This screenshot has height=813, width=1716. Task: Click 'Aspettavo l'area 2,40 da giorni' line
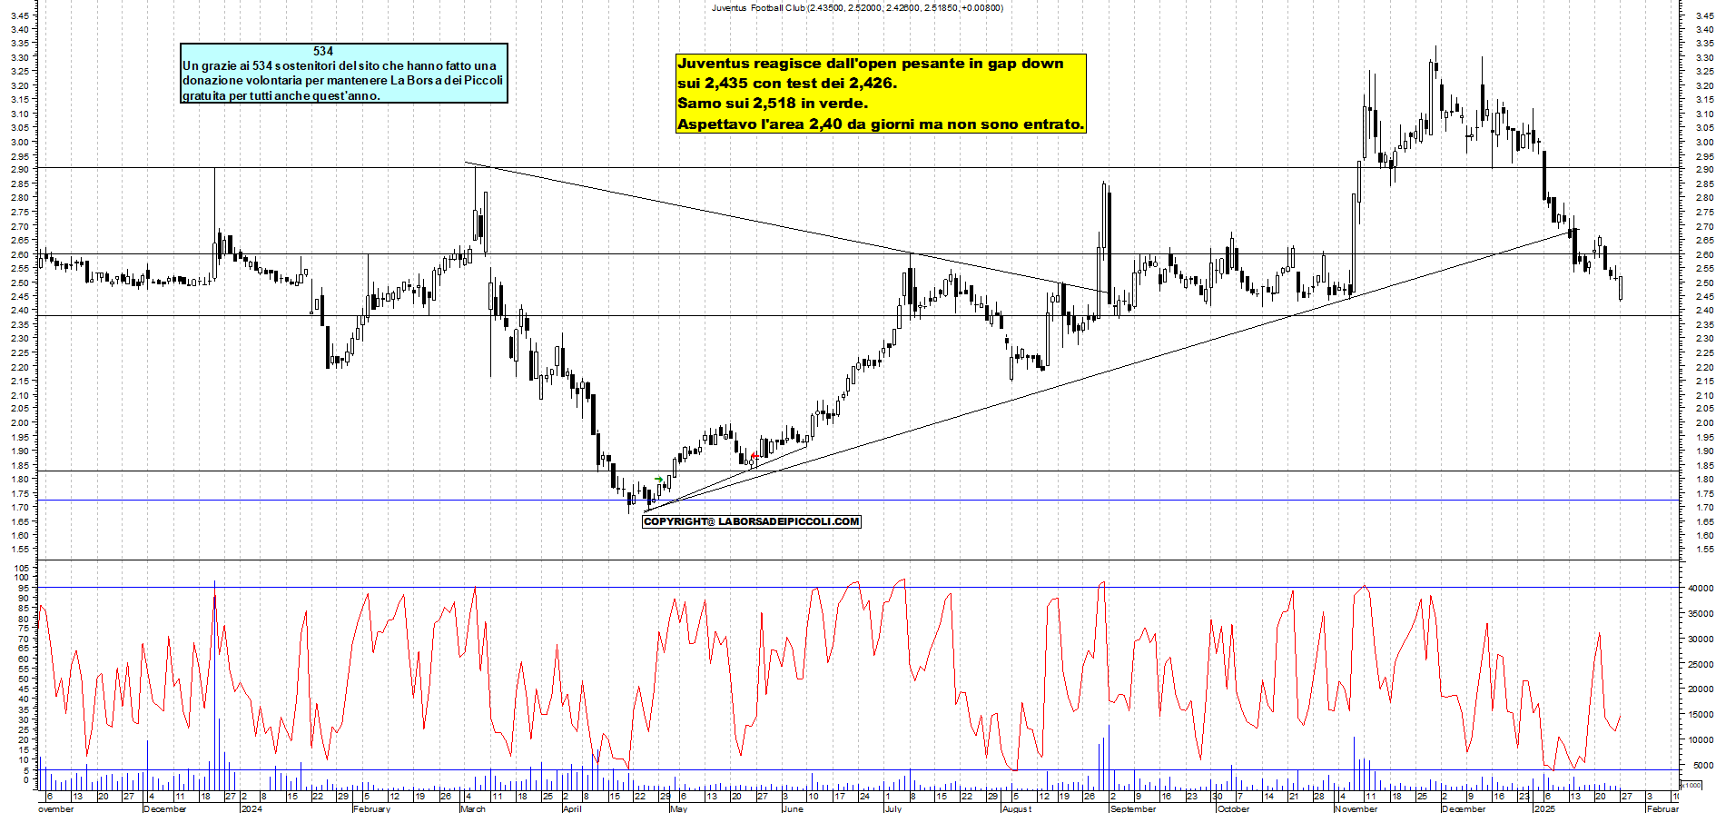tap(881, 124)
